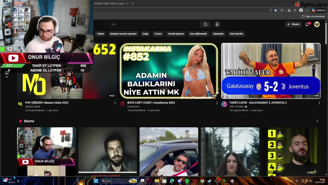Open the browser extensions puzzle icon

click(x=282, y=10)
